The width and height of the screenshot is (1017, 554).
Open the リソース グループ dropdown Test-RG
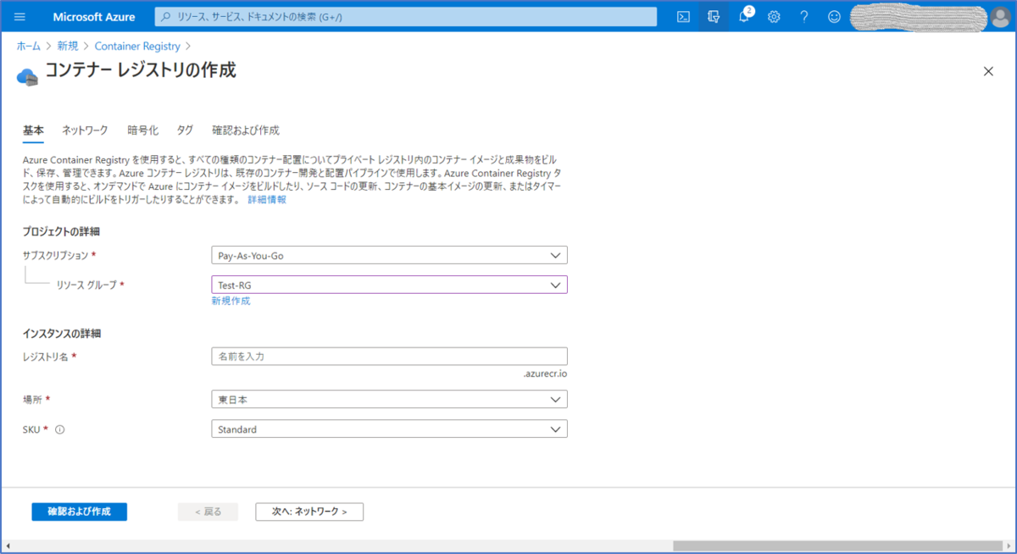[389, 285]
